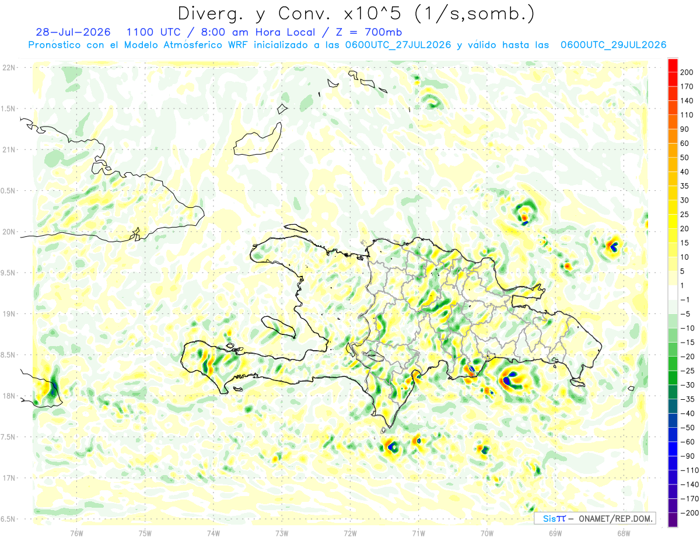Click the '9.5N' latitude label
The width and height of the screenshot is (700, 541).
[x=9, y=273]
